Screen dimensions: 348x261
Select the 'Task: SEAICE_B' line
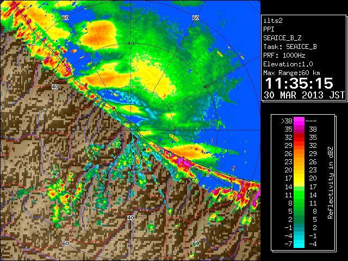pos(290,47)
